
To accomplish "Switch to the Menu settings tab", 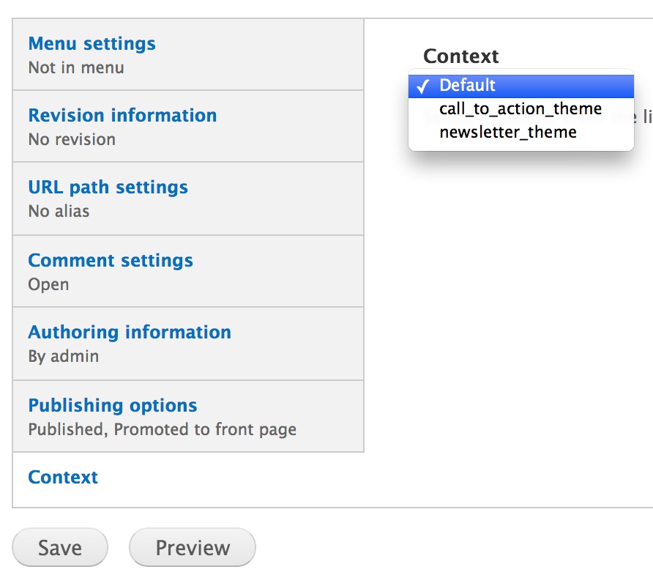I will point(92,43).
